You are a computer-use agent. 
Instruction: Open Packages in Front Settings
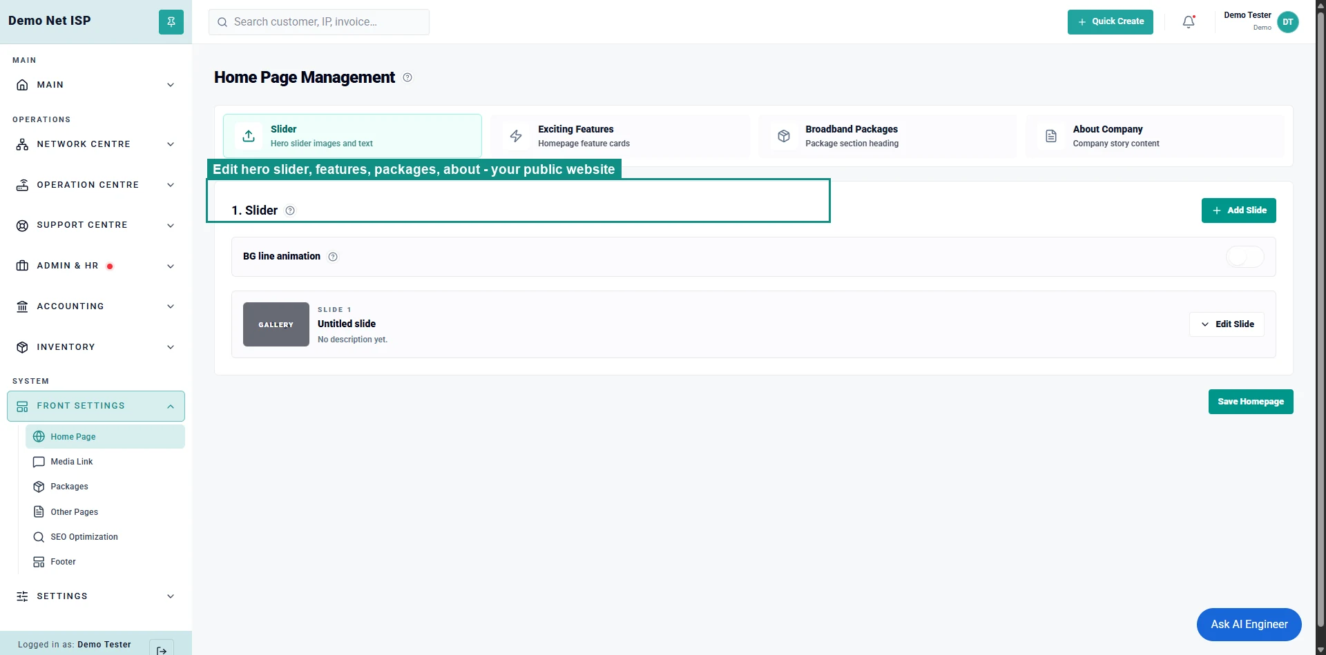click(x=105, y=487)
